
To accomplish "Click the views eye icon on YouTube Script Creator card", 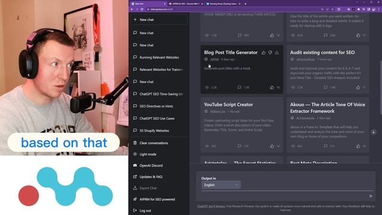I will tap(207, 146).
